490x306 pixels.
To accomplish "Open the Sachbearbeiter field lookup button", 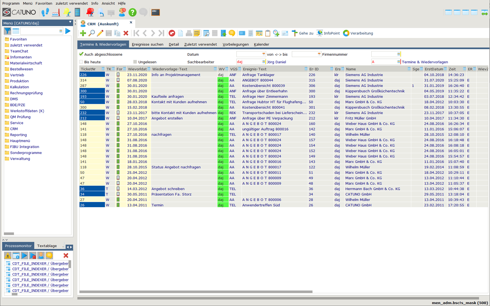I will point(264,62).
